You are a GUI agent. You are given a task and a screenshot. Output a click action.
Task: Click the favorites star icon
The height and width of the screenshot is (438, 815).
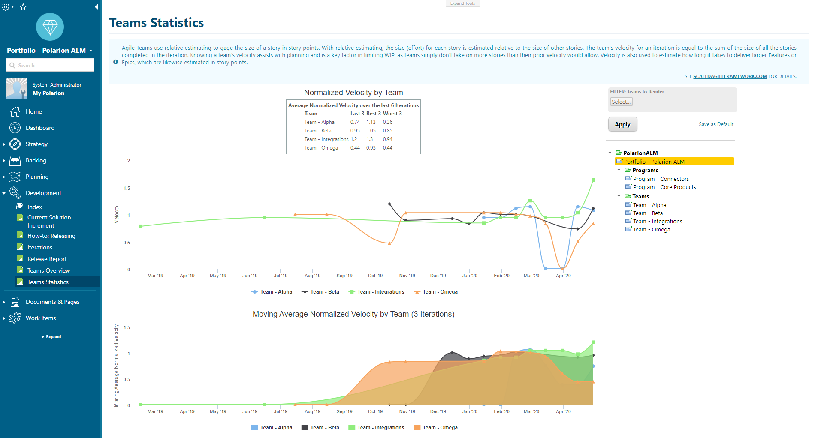coord(23,7)
